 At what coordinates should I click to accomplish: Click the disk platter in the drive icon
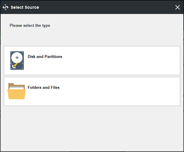pyautogui.click(x=17, y=58)
